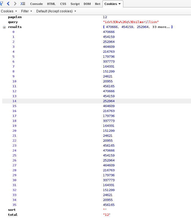This screenshot has height=218, width=191.
Task: Select highlighted row index 14
Action: (14, 101)
